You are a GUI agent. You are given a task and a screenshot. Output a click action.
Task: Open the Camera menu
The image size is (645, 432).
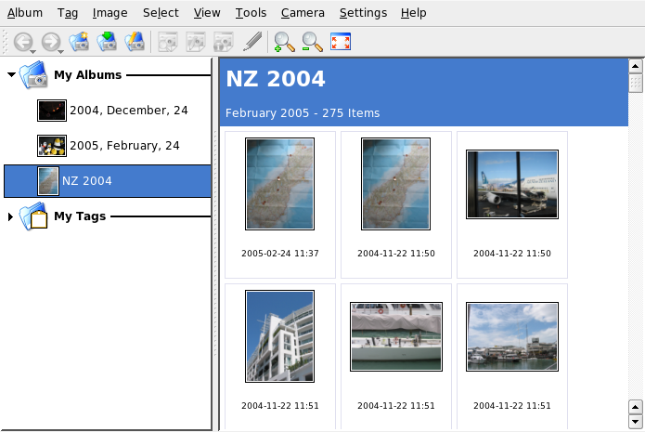coord(303,13)
